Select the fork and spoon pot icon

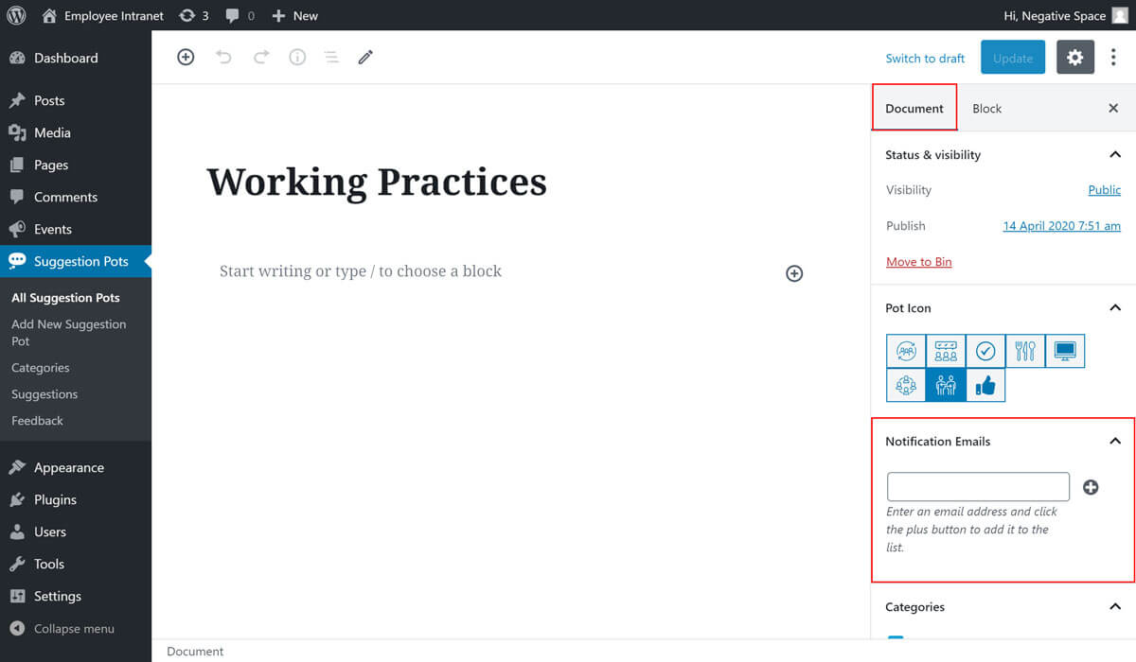[1025, 351]
